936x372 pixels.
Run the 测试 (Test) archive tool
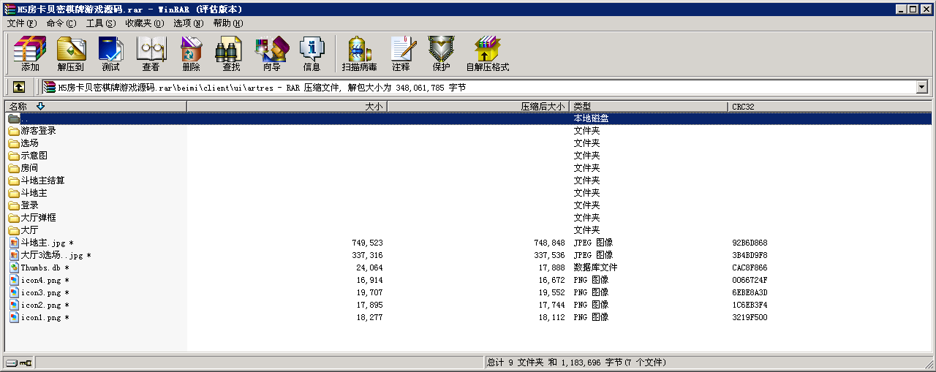(x=110, y=54)
